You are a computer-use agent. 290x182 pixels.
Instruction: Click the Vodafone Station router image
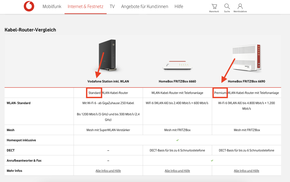pyautogui.click(x=108, y=55)
